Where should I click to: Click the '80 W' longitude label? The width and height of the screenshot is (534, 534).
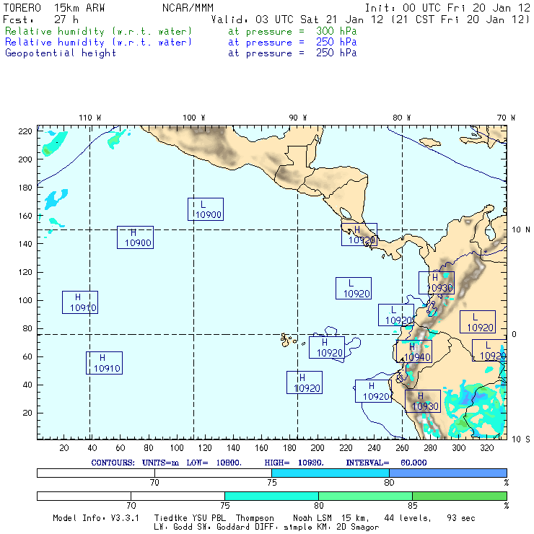401,118
